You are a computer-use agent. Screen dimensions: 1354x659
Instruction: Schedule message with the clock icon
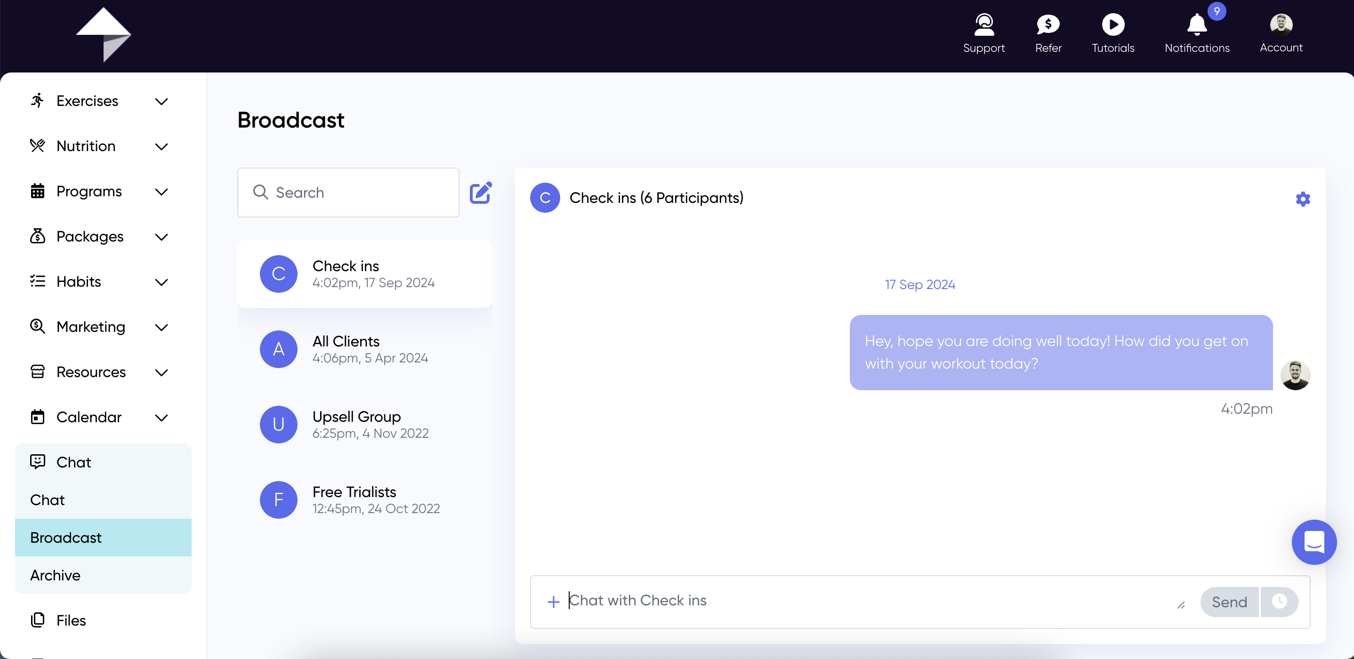1279,602
